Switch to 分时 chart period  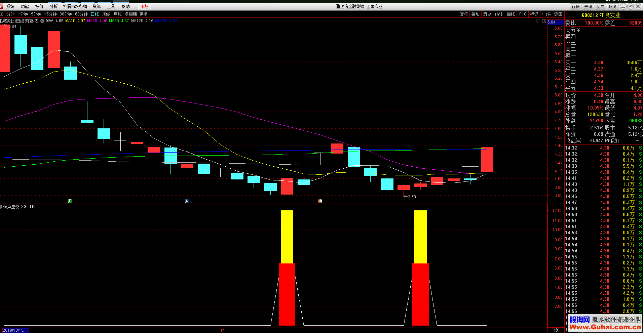click(11, 14)
